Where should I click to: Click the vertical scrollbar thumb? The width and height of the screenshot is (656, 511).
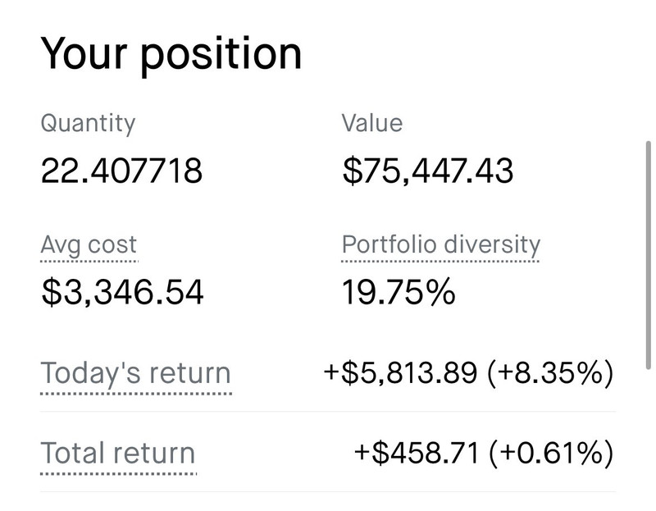tap(649, 254)
